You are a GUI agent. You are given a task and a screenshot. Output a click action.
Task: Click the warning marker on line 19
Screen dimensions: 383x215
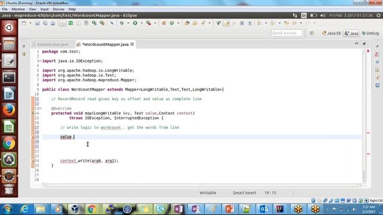pos(33,137)
